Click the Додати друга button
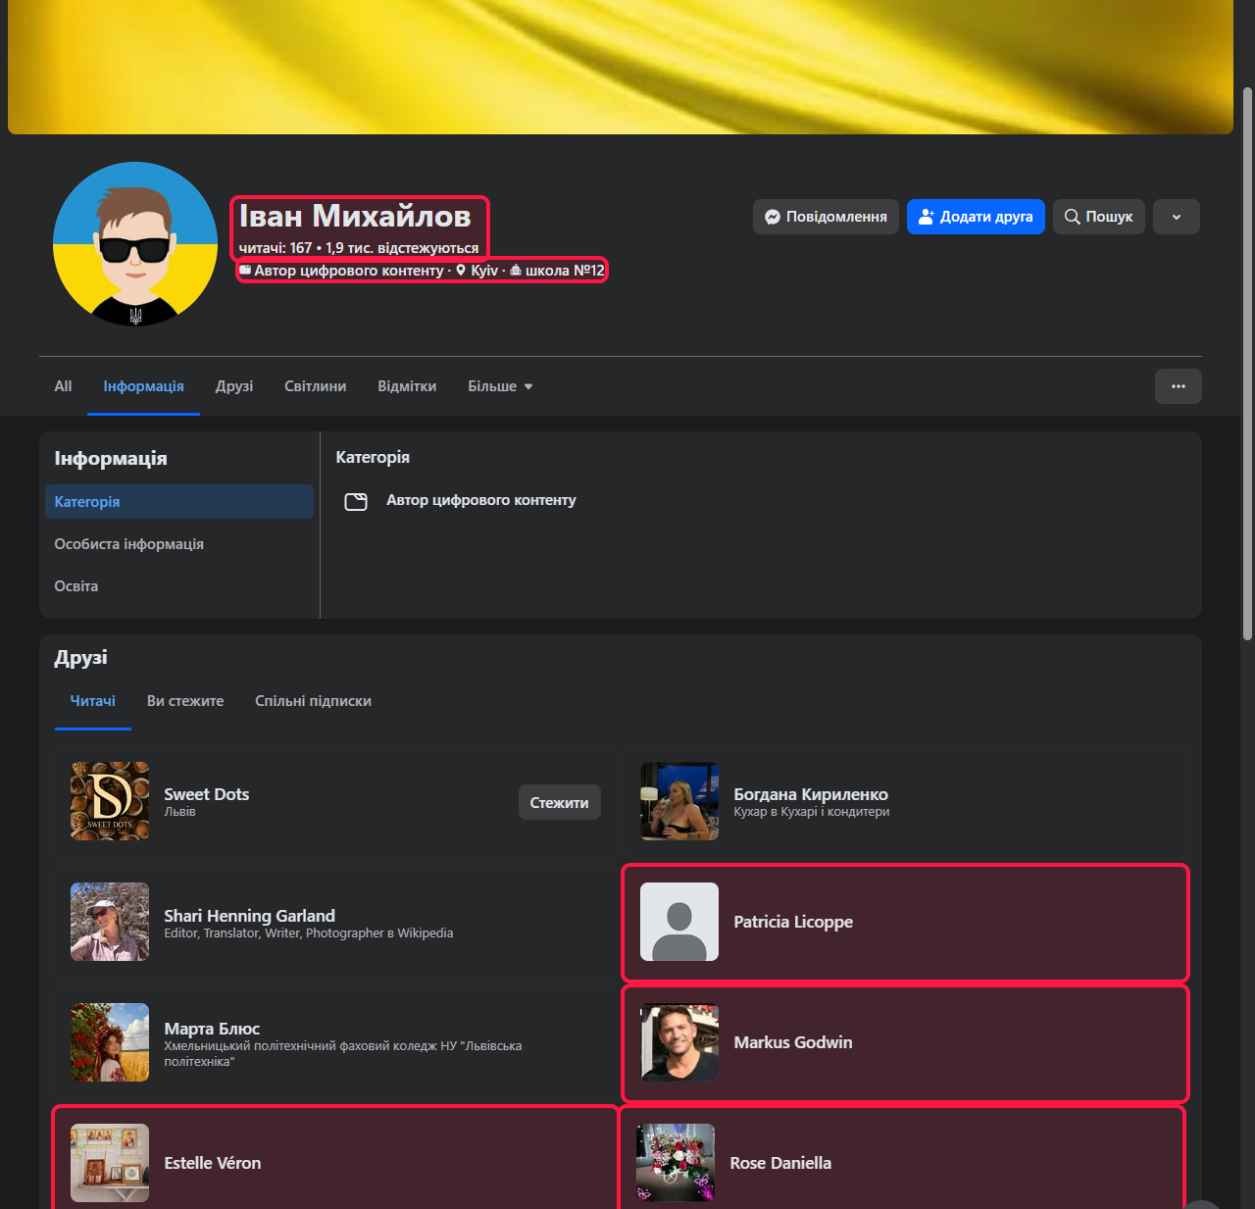Viewport: 1255px width, 1209px height. coord(976,217)
